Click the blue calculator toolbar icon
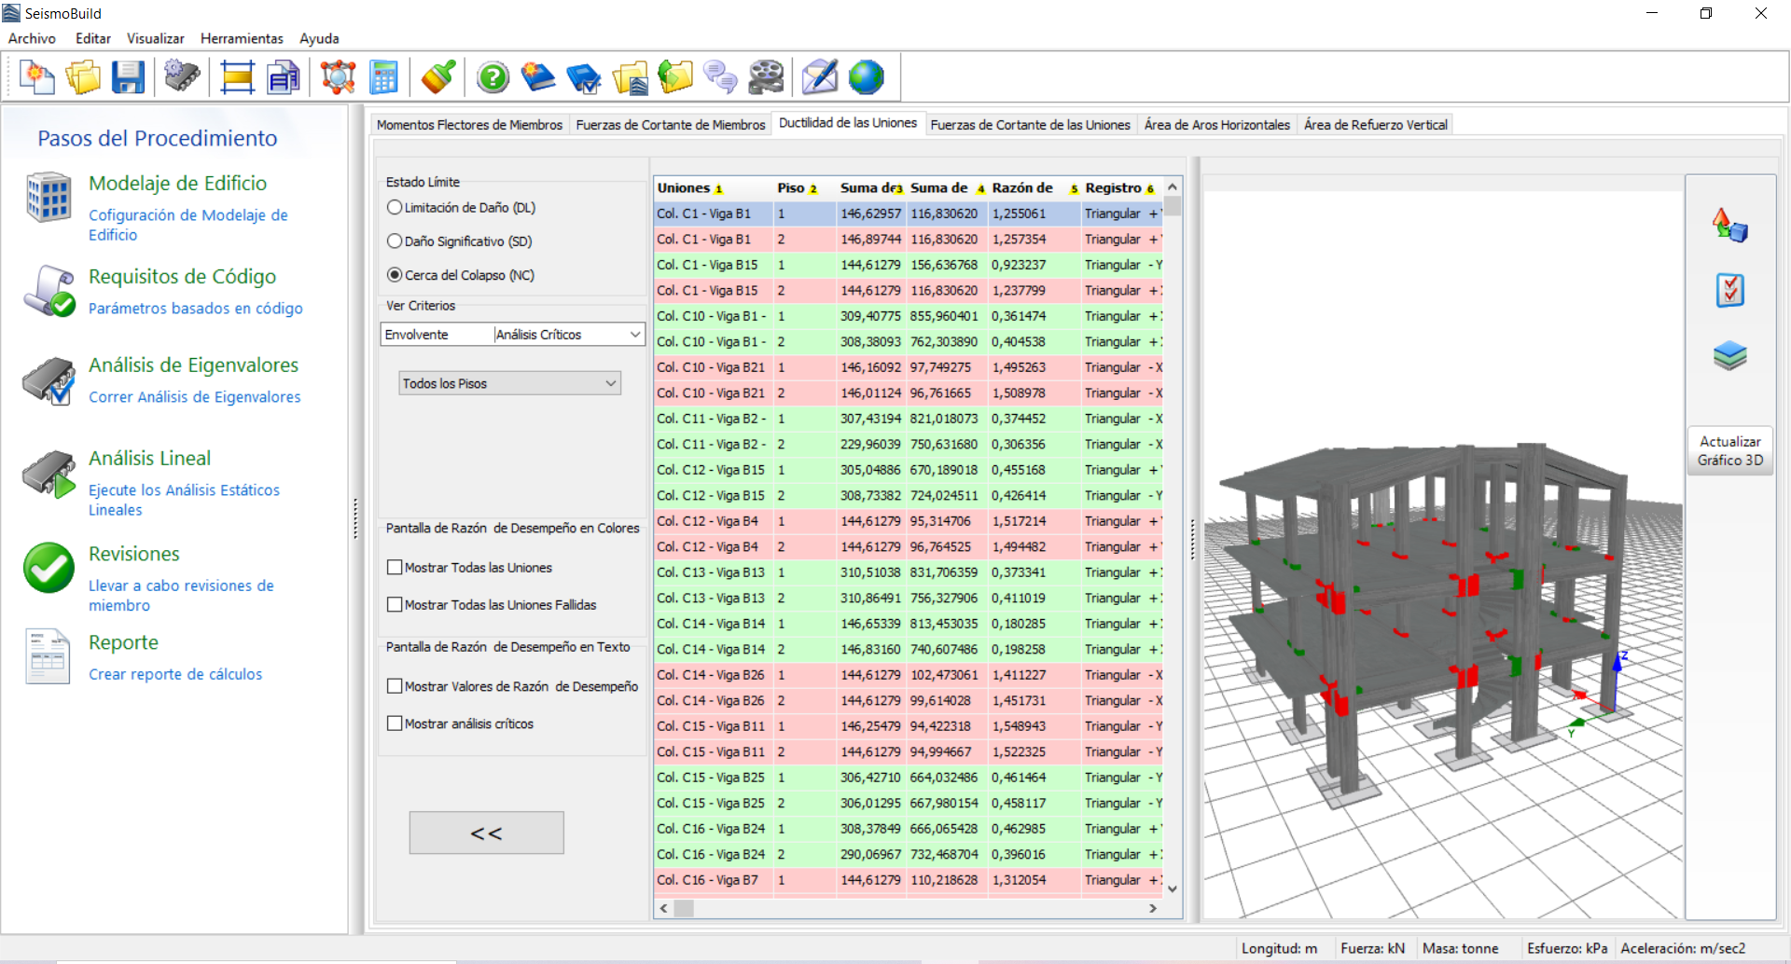This screenshot has width=1791, height=964. (x=383, y=77)
